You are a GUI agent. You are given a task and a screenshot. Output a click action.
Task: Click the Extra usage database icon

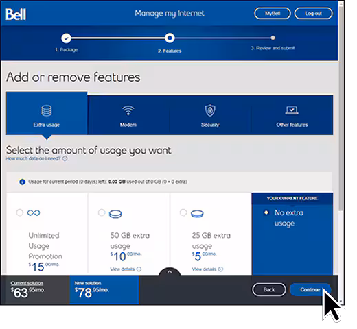tap(47, 110)
